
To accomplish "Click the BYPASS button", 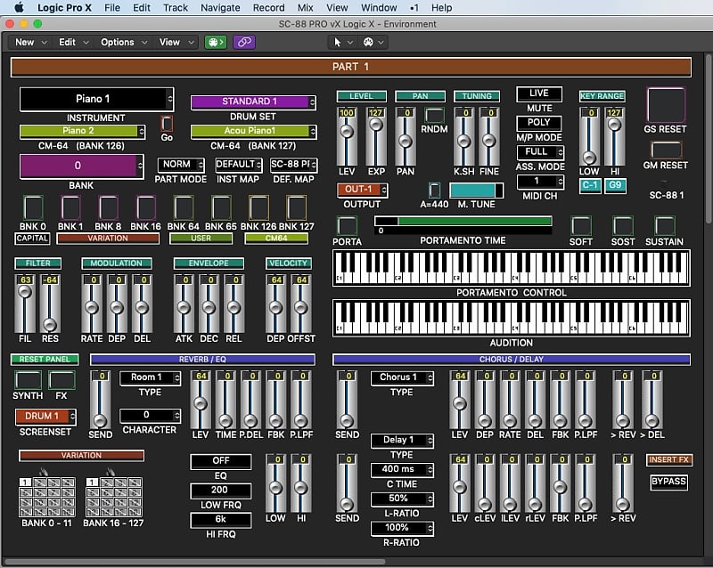I will point(669,482).
